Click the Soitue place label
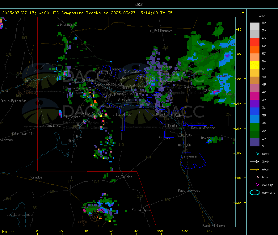 click(x=164, y=138)
